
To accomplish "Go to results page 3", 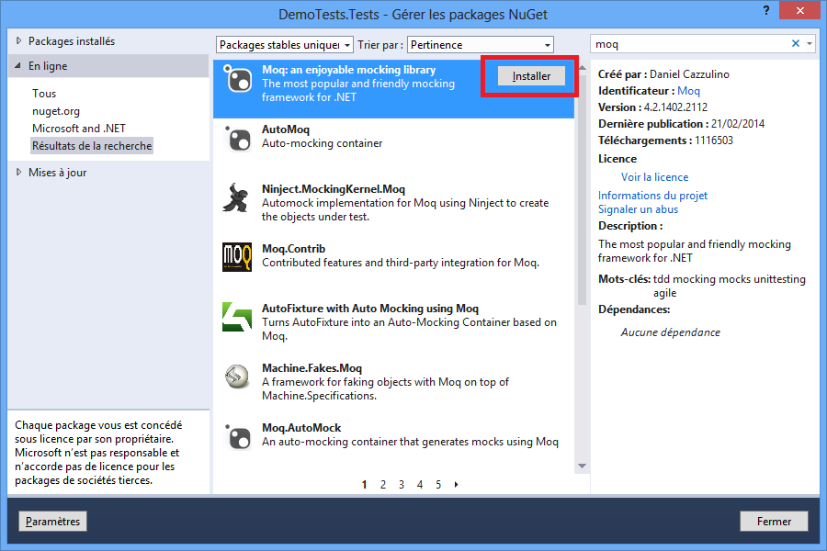I will click(x=402, y=484).
